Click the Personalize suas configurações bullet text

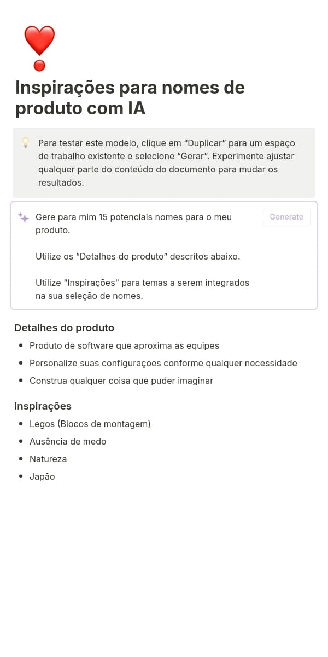(163, 363)
